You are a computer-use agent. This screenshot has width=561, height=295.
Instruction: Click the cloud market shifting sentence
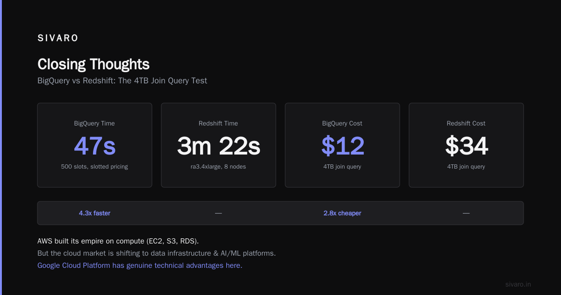(157, 253)
